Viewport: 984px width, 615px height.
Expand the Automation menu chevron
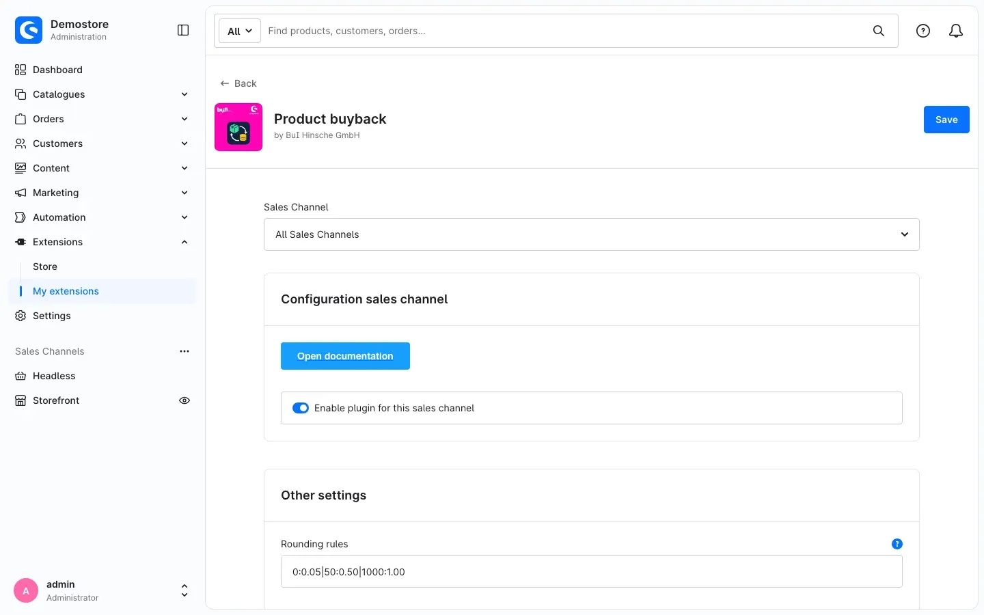184,217
